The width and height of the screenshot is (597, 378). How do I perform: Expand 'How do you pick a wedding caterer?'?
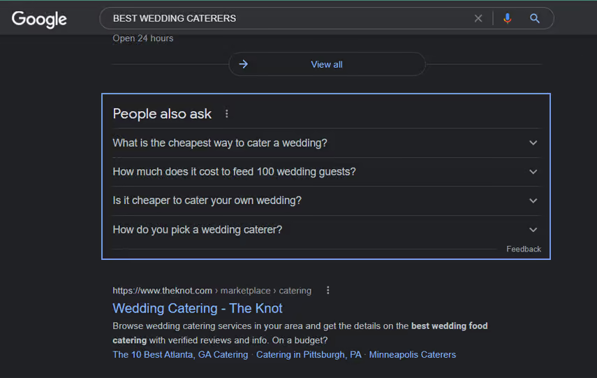[326, 230]
